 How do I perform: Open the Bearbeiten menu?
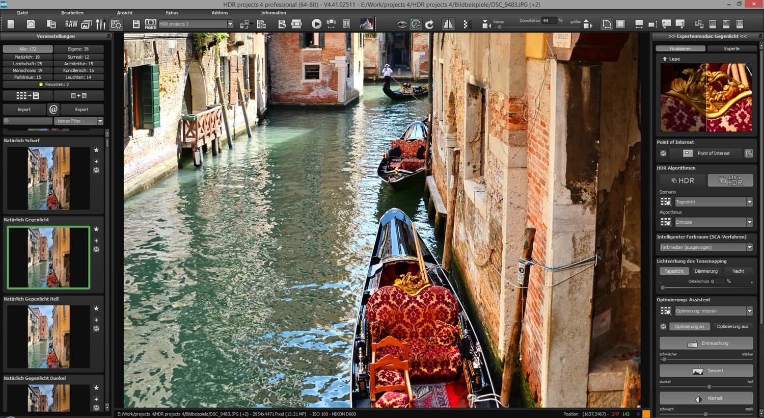(x=72, y=13)
